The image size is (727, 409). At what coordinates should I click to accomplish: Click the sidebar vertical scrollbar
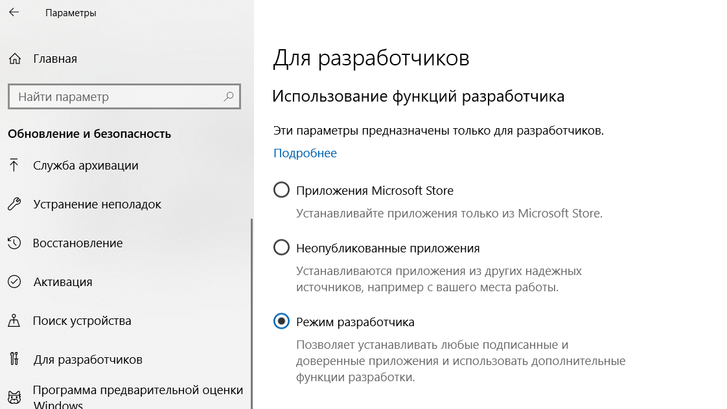(x=252, y=314)
